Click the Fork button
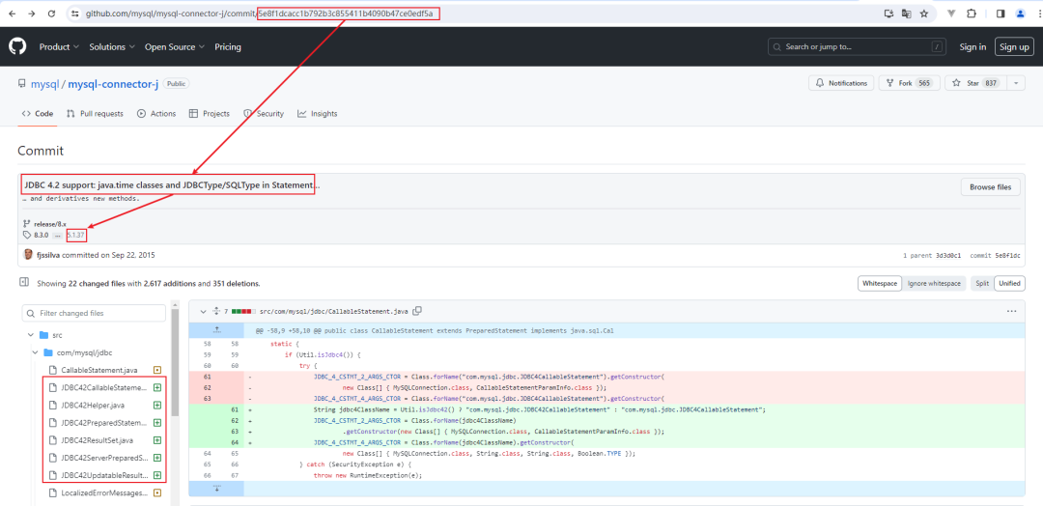The image size is (1043, 506). pos(910,83)
